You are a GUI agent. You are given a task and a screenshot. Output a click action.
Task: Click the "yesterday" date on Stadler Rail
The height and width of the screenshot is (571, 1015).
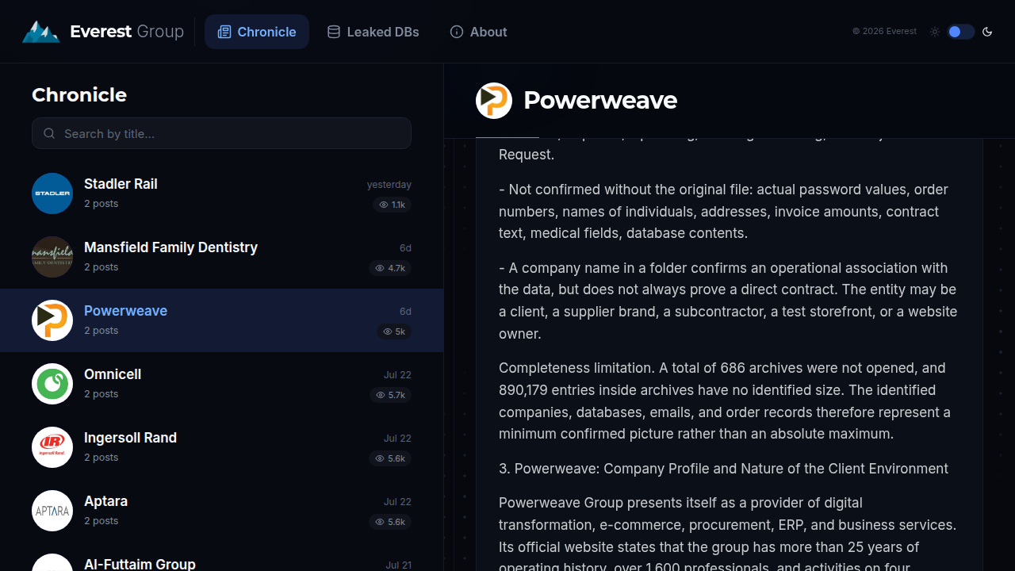pyautogui.click(x=389, y=185)
